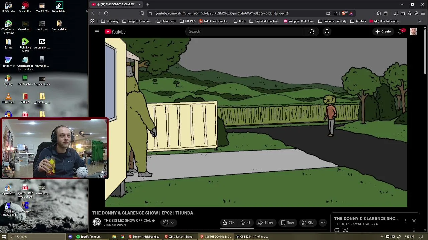Bookmark this page via the address bar icon
This screenshot has height=240, width=428.
[142, 13]
